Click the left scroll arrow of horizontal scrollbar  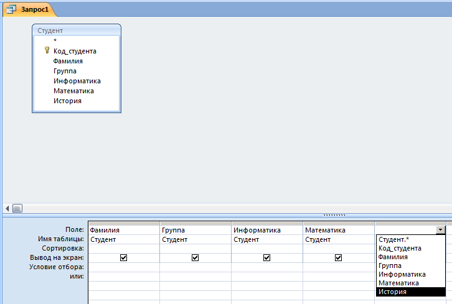(x=7, y=208)
